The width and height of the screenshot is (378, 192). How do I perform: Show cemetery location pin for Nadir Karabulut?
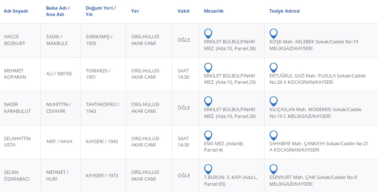(208, 101)
